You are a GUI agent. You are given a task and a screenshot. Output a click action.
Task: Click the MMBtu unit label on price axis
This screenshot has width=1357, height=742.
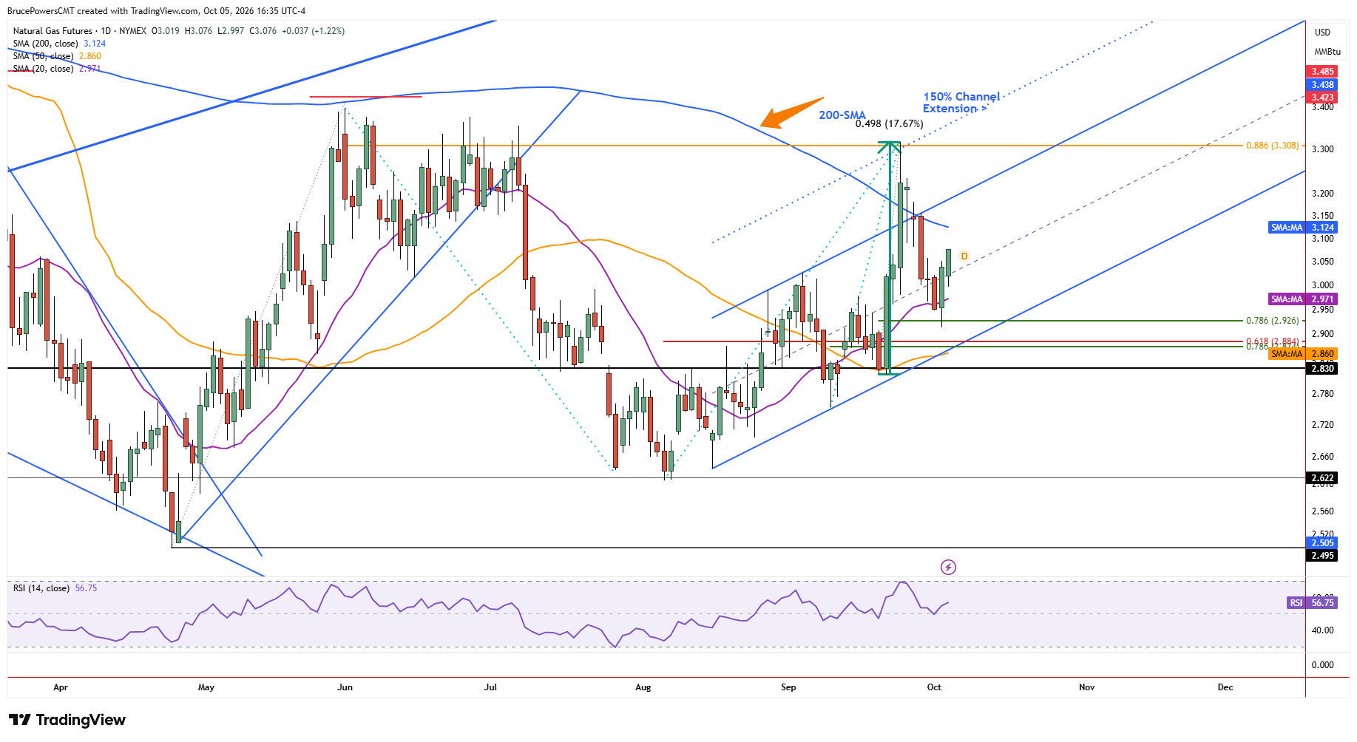click(1327, 52)
